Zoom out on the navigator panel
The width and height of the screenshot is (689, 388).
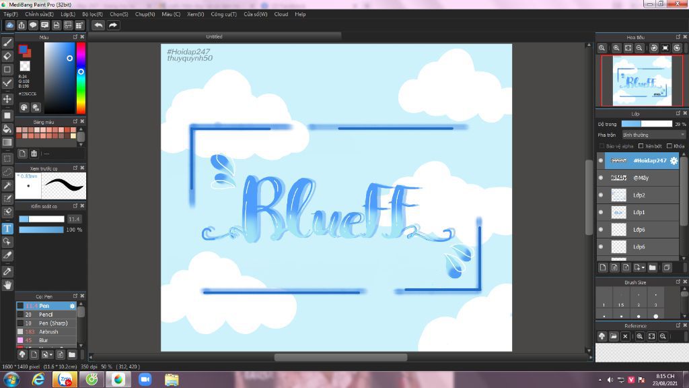[x=639, y=48]
